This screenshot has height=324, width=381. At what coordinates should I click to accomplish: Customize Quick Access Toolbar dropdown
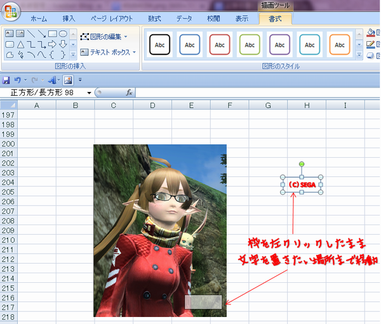point(80,80)
